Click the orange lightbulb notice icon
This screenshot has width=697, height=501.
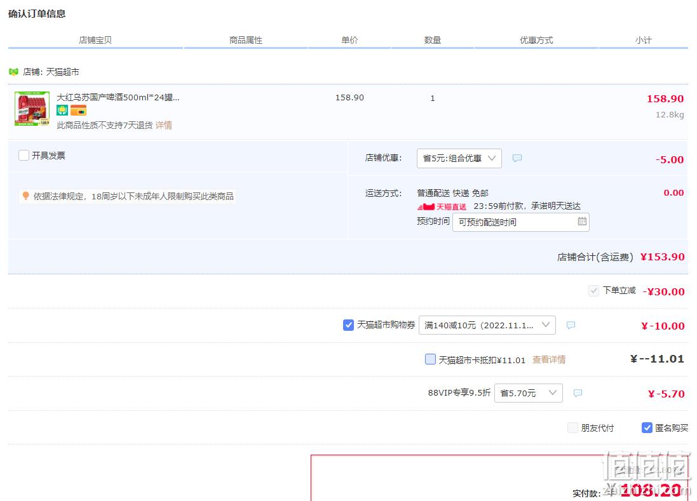click(26, 196)
